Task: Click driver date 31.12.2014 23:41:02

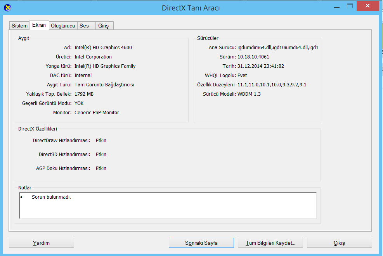Action: [x=261, y=66]
